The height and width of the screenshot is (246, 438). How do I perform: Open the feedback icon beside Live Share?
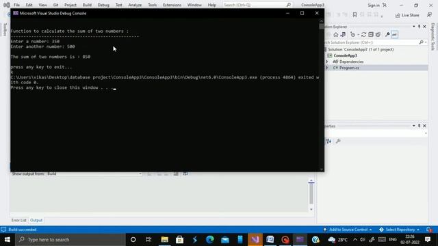click(x=429, y=15)
